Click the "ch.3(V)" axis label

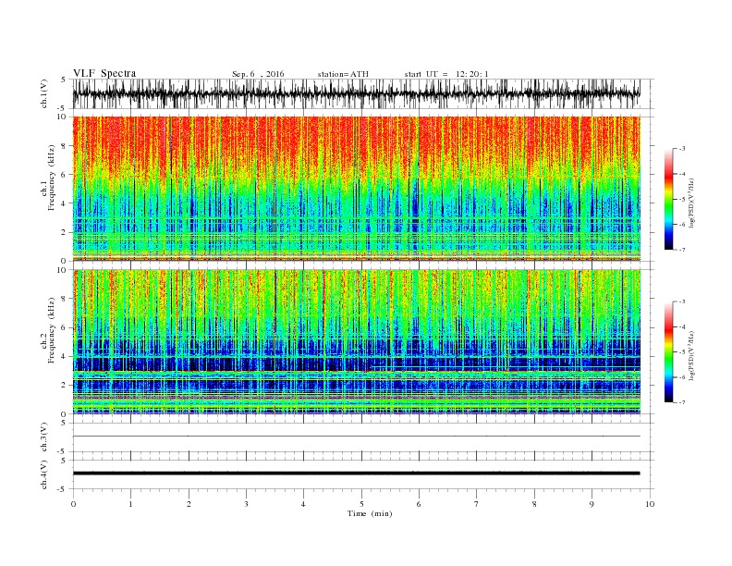[x=44, y=437]
